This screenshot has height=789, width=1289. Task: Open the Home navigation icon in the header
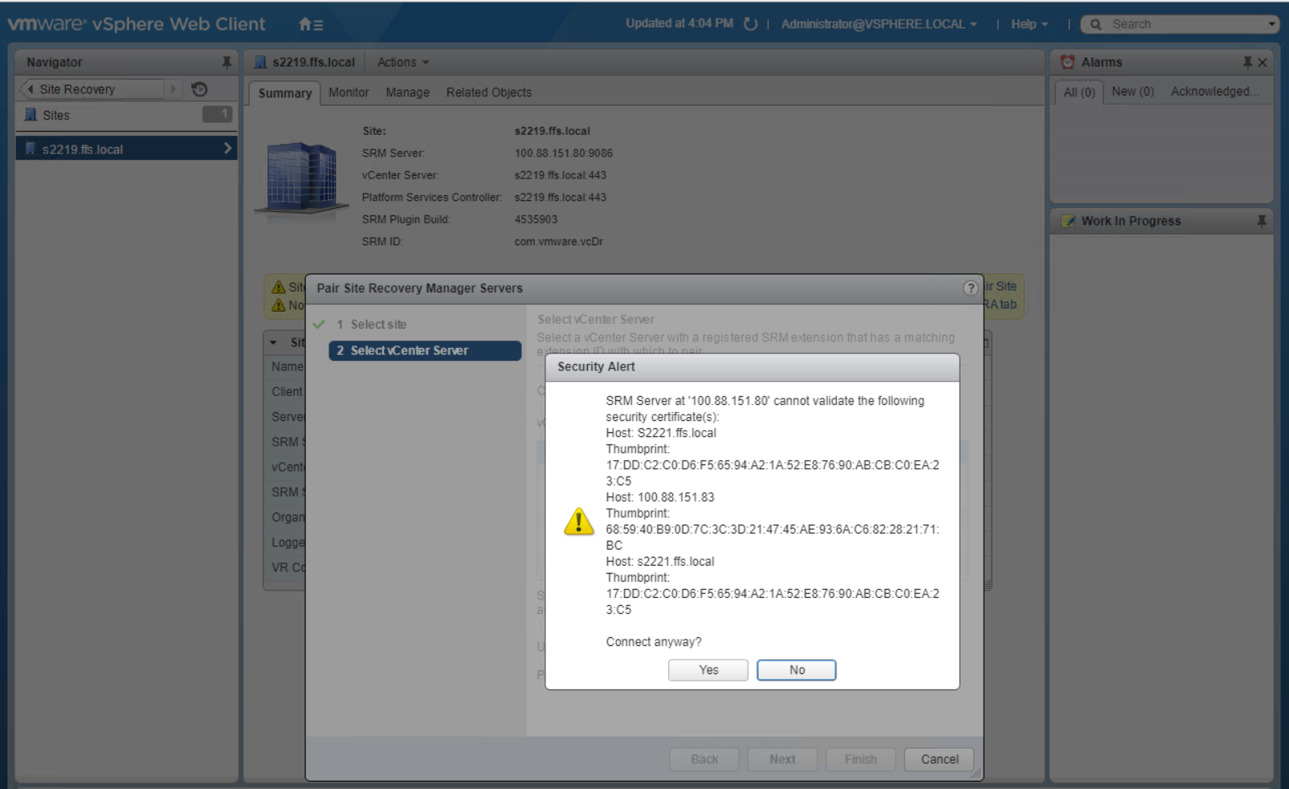[x=304, y=24]
